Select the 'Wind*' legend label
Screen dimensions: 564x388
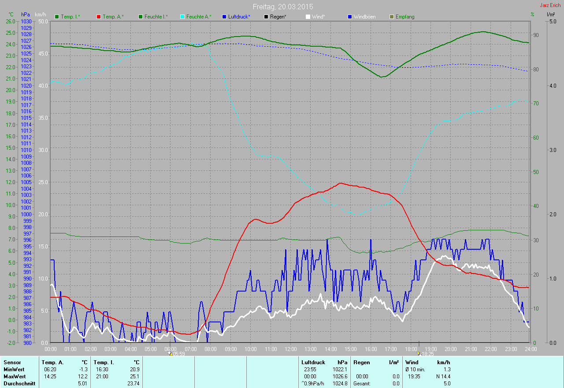(318, 17)
